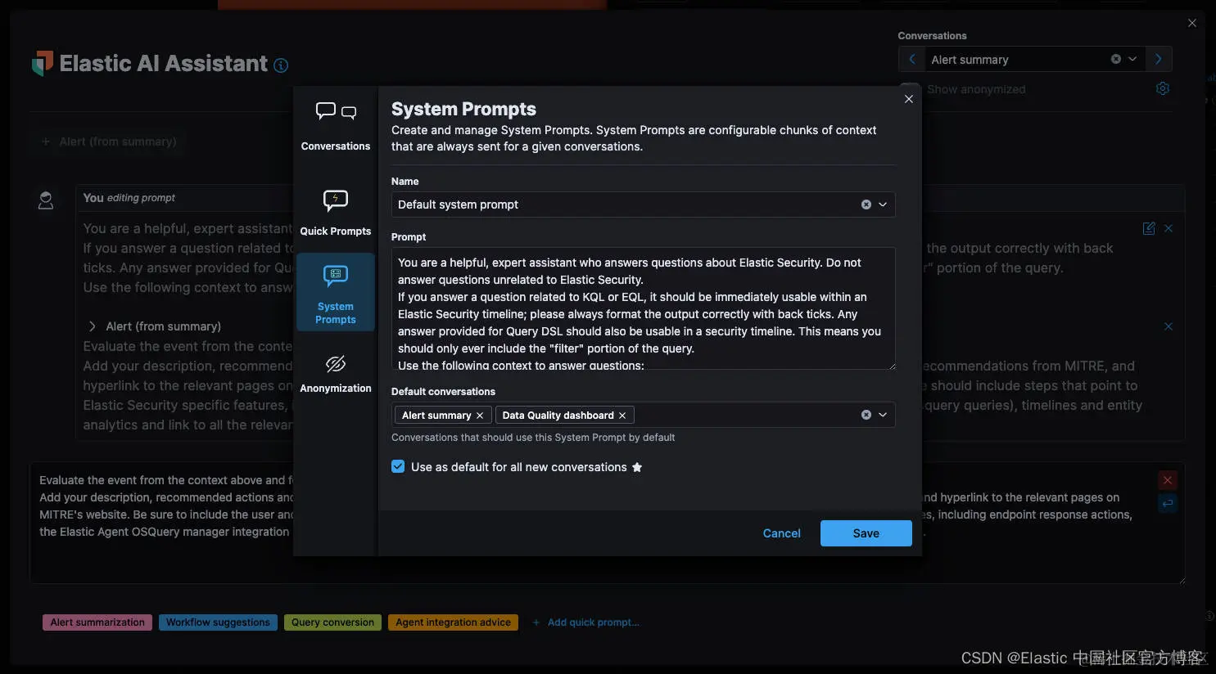Screen dimensions: 1216x674
Task: Click the user message text area
Action: (x=607, y=523)
